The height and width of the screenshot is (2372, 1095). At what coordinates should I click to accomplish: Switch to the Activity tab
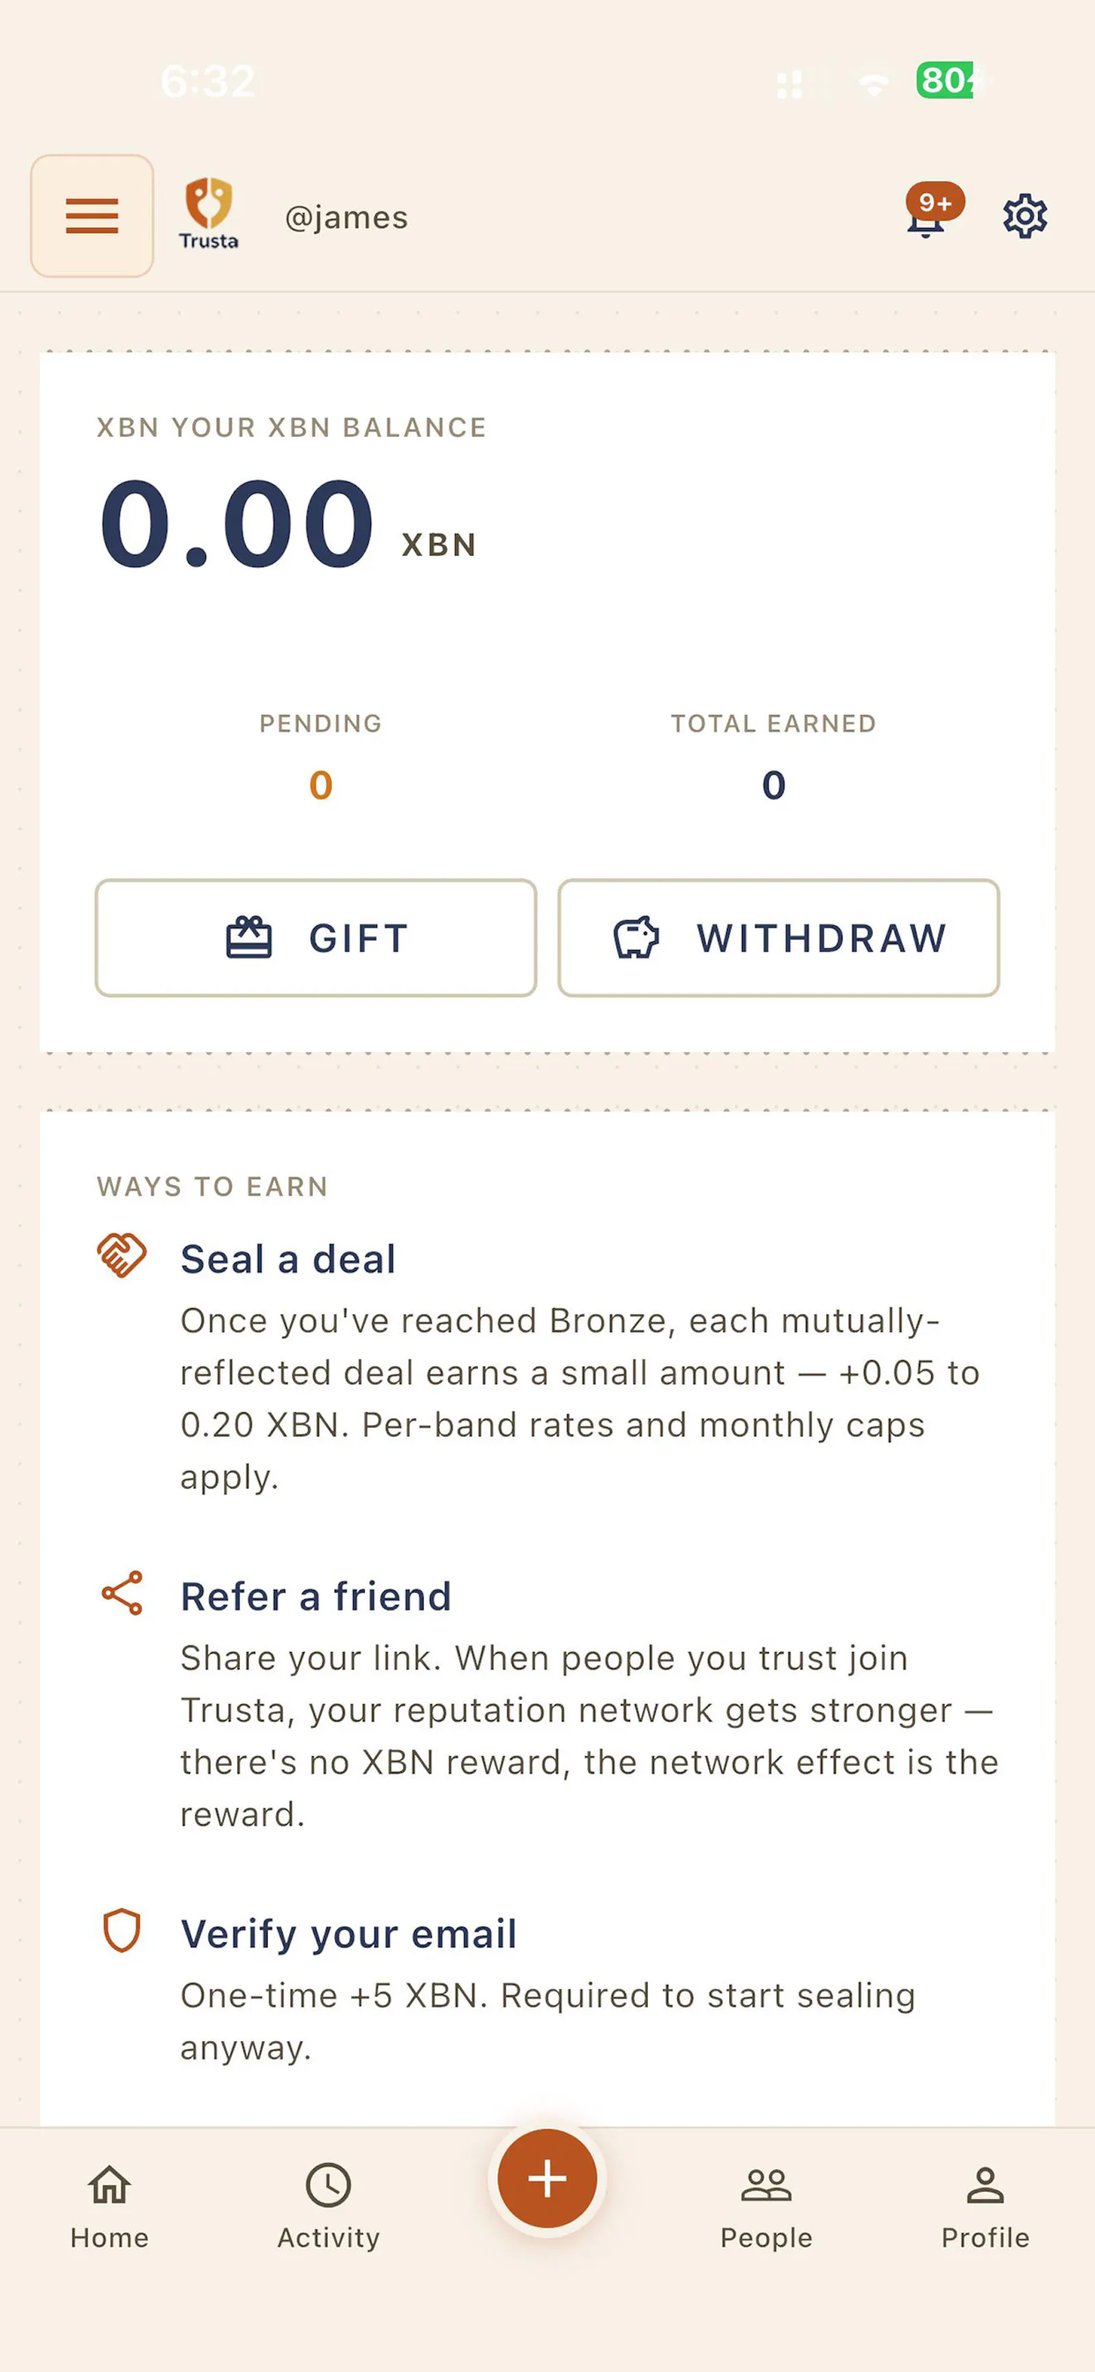tap(328, 2207)
